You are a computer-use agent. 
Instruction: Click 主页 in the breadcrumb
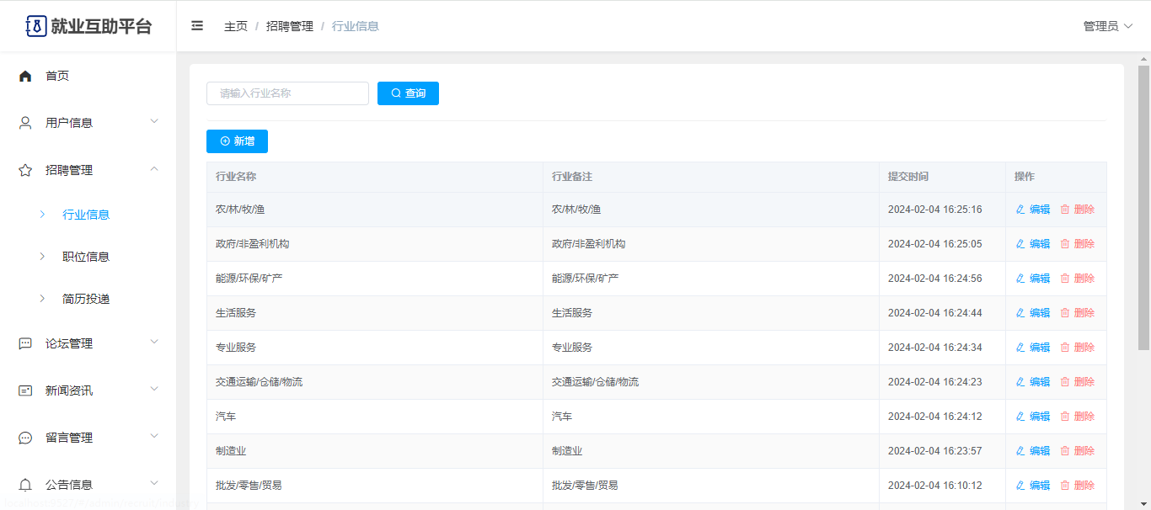point(236,26)
